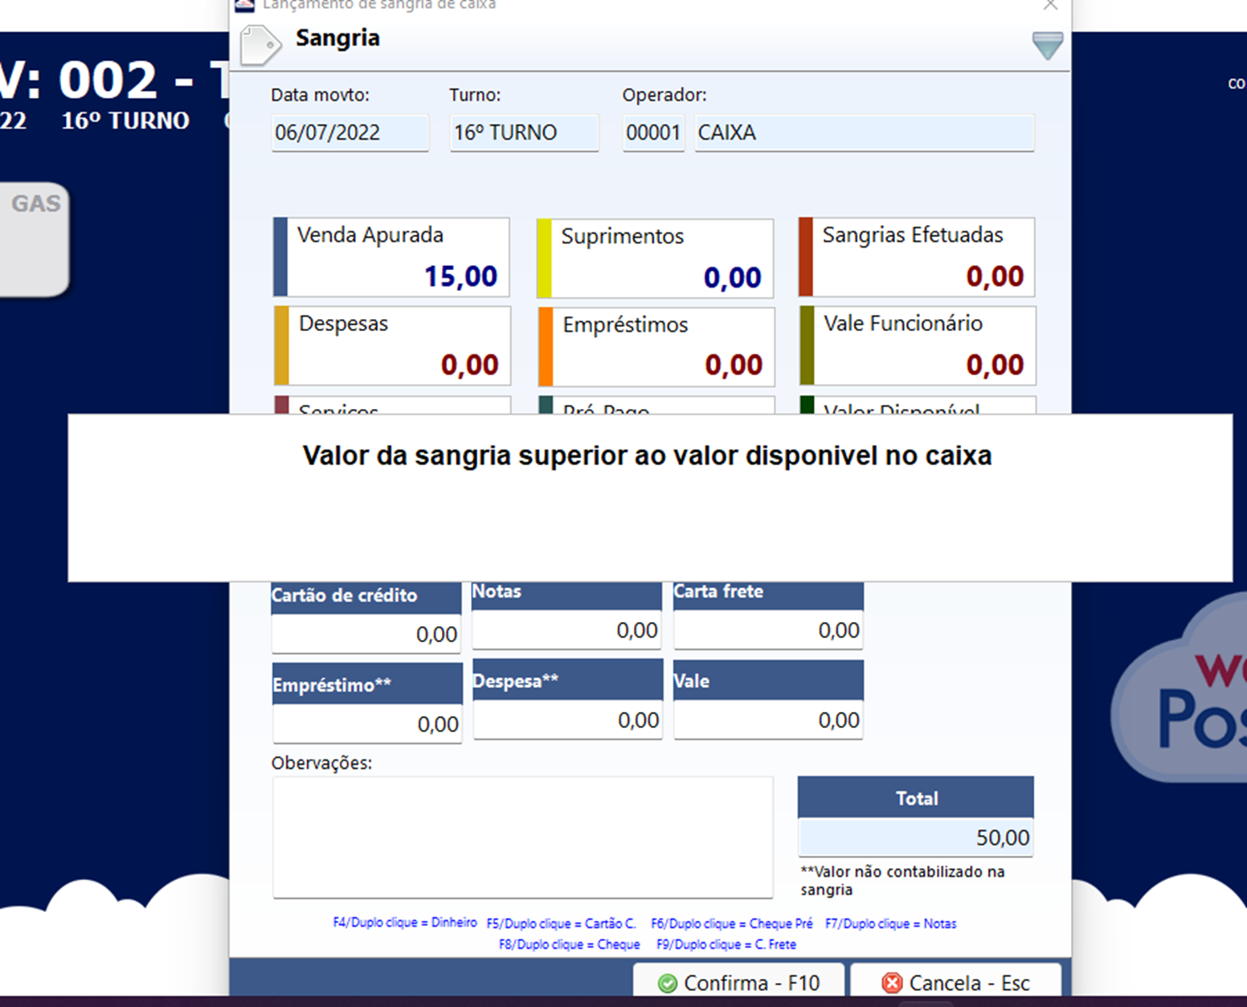This screenshot has height=1007, width=1247.
Task: Click the Total header label
Action: click(916, 798)
